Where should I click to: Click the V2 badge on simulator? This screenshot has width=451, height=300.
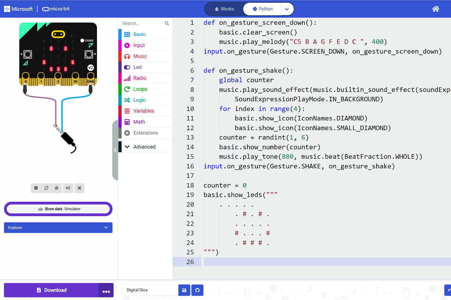pyautogui.click(x=91, y=67)
